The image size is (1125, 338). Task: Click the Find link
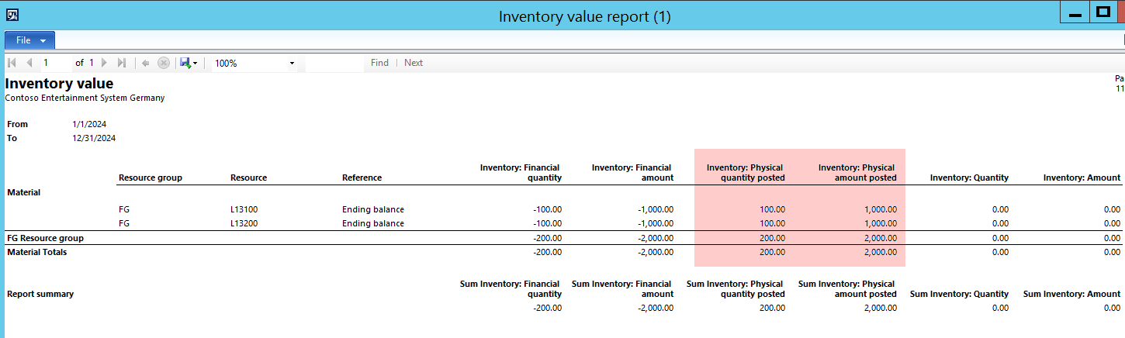click(x=379, y=63)
